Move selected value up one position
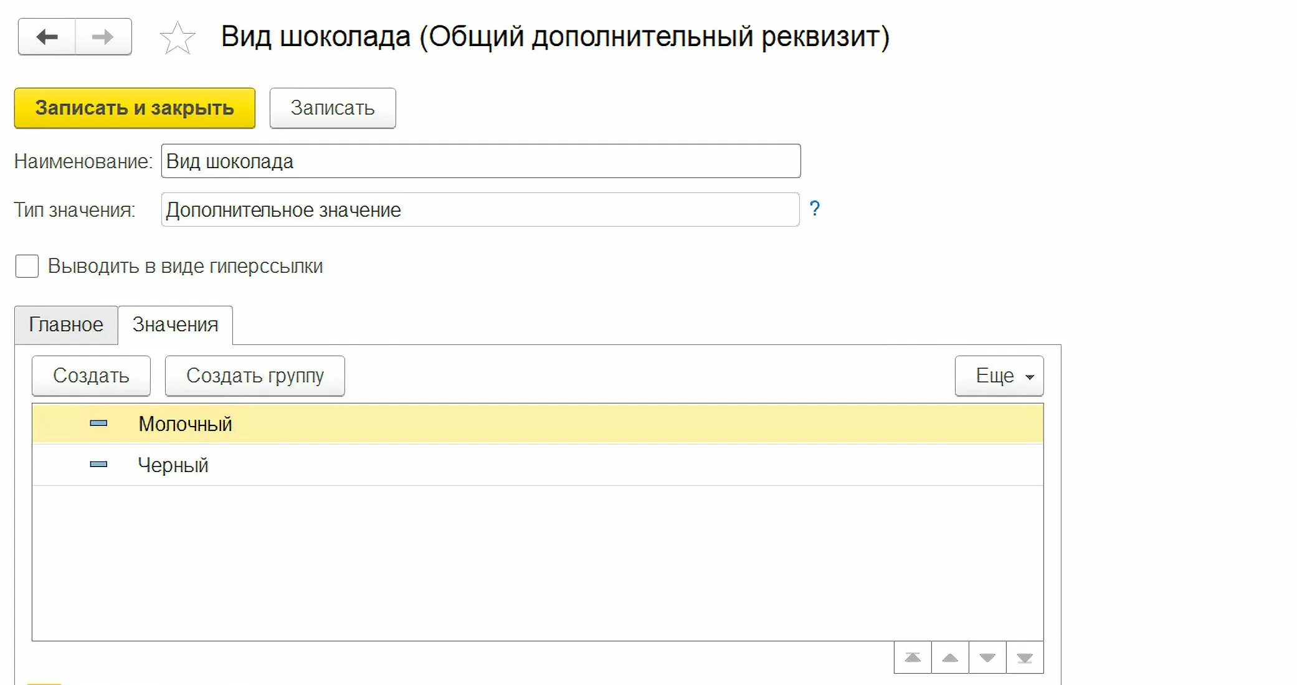Image resolution: width=1297 pixels, height=685 pixels. pos(950,658)
